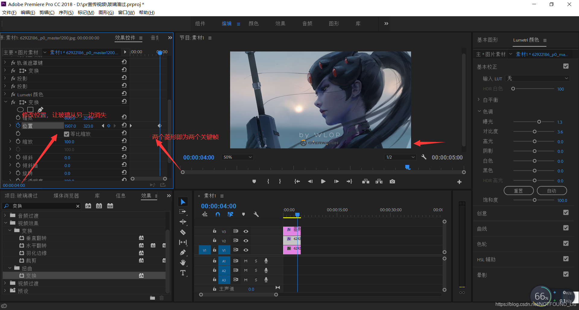Hide track V3 with eye icon
Viewport: 579px width, 310px height.
(246, 231)
